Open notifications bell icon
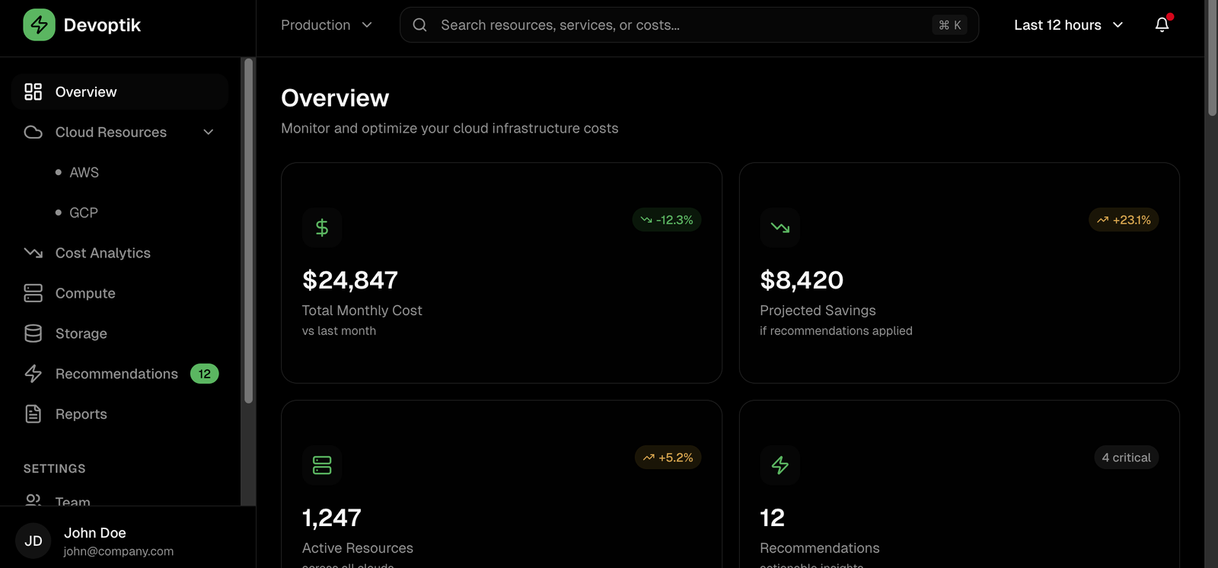The height and width of the screenshot is (568, 1218). [1162, 25]
